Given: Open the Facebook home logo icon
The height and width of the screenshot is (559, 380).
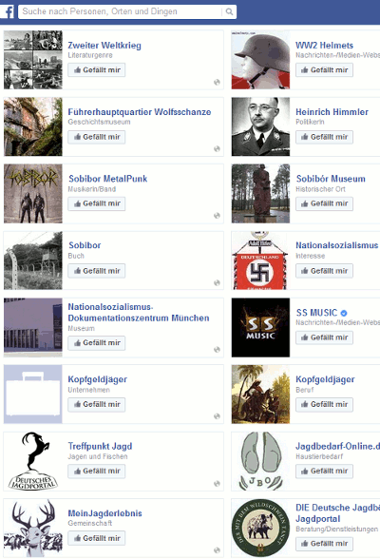Looking at the screenshot, I should coord(8,11).
